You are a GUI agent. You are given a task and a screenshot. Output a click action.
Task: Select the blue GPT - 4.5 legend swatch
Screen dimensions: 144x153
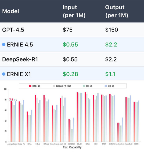(106, 86)
